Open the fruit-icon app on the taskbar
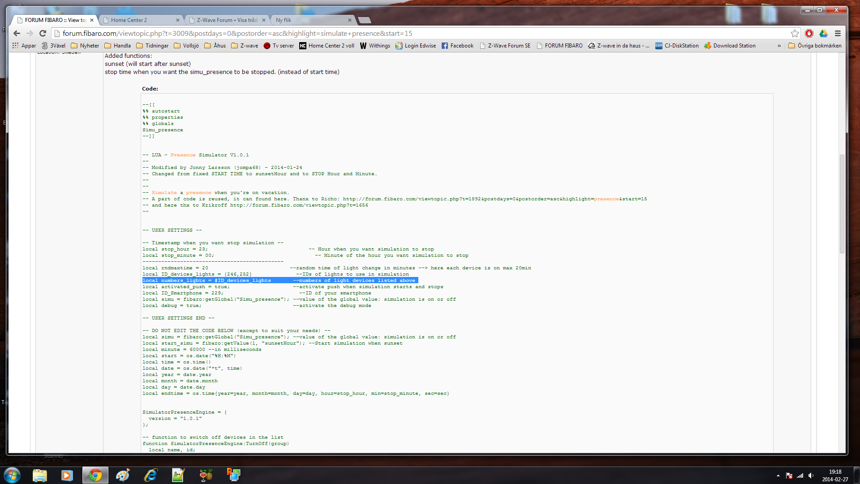860x484 pixels. 206,475
